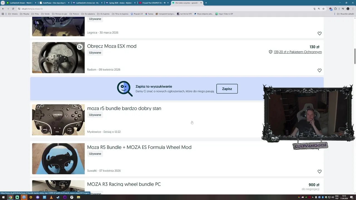Screen dimensions: 356x200
Task: Switch to SubsPlease tab
Action: (54, 3)
